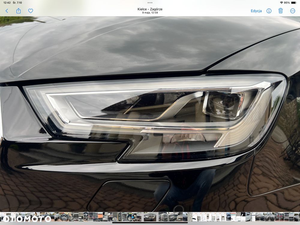300x225 pixels.
Task: Tap the main headlight photo
Action: coord(150,114)
